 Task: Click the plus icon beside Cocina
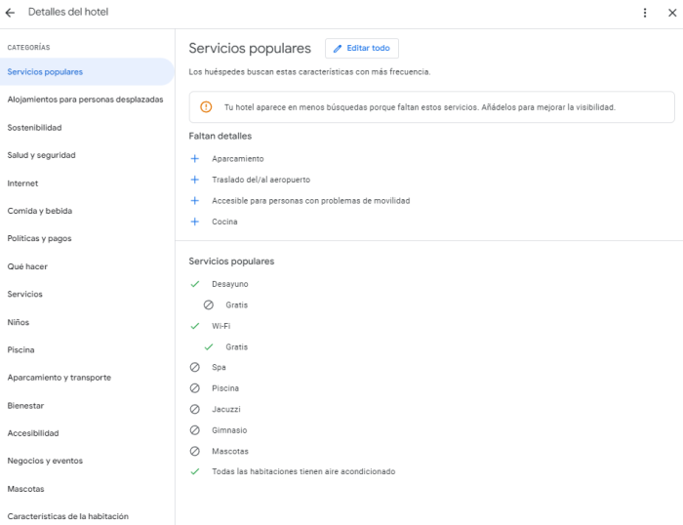point(195,222)
